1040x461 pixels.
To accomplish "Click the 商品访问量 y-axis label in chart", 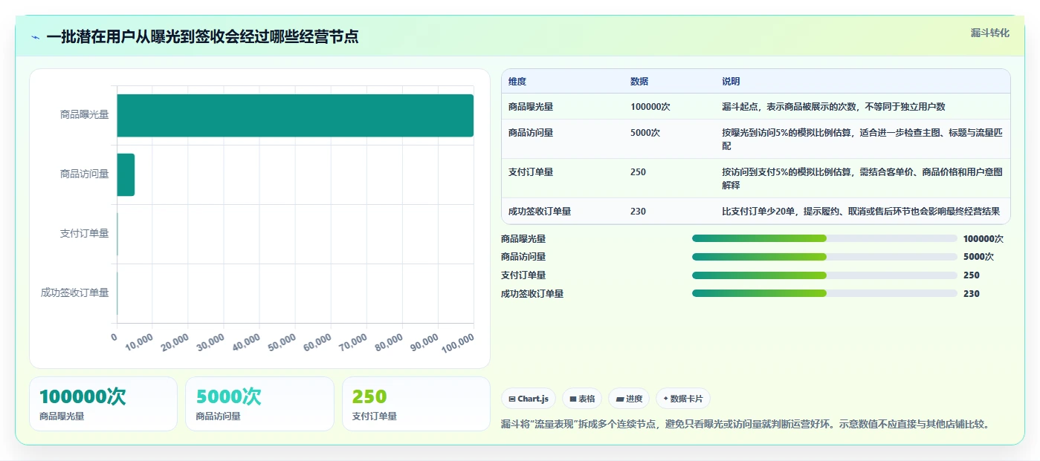I will click(x=85, y=174).
